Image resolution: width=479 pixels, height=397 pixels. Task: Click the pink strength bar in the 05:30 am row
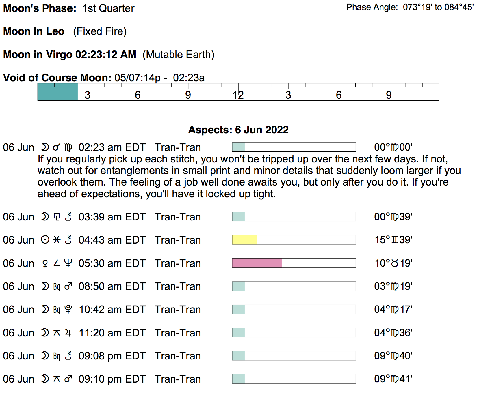(x=257, y=263)
